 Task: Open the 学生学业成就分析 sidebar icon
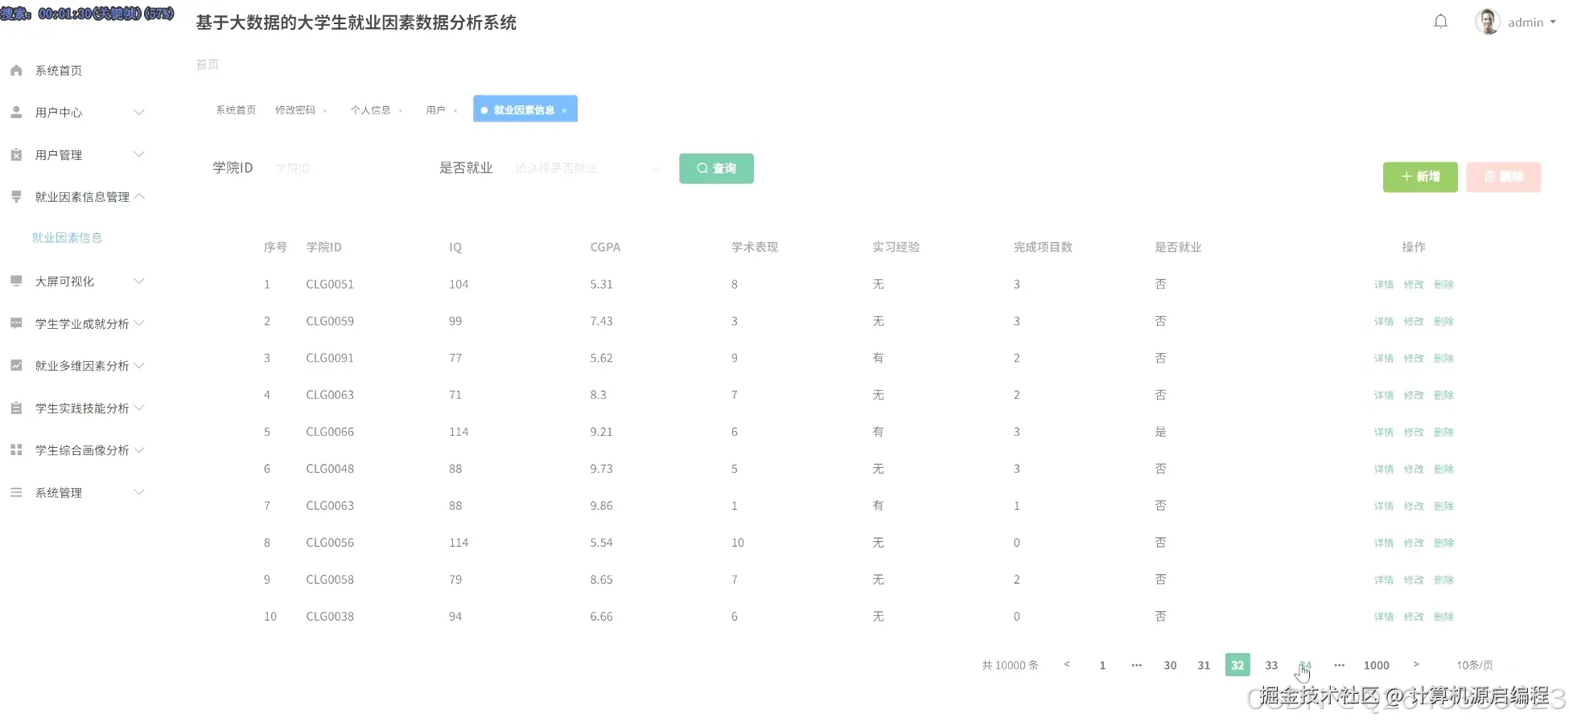pos(16,323)
